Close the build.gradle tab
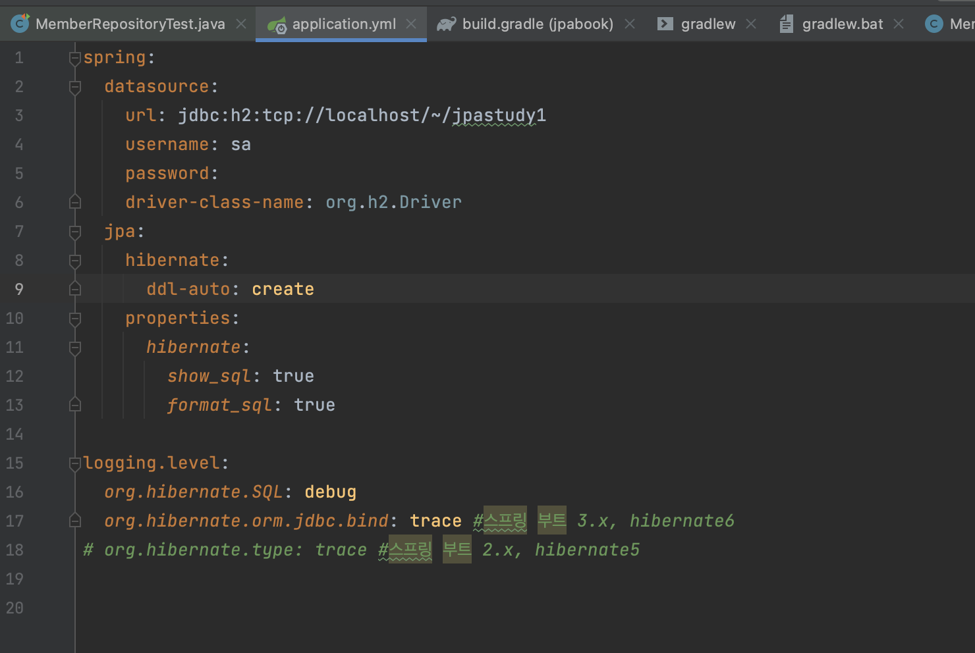Screen dimensions: 975x653 (630, 24)
